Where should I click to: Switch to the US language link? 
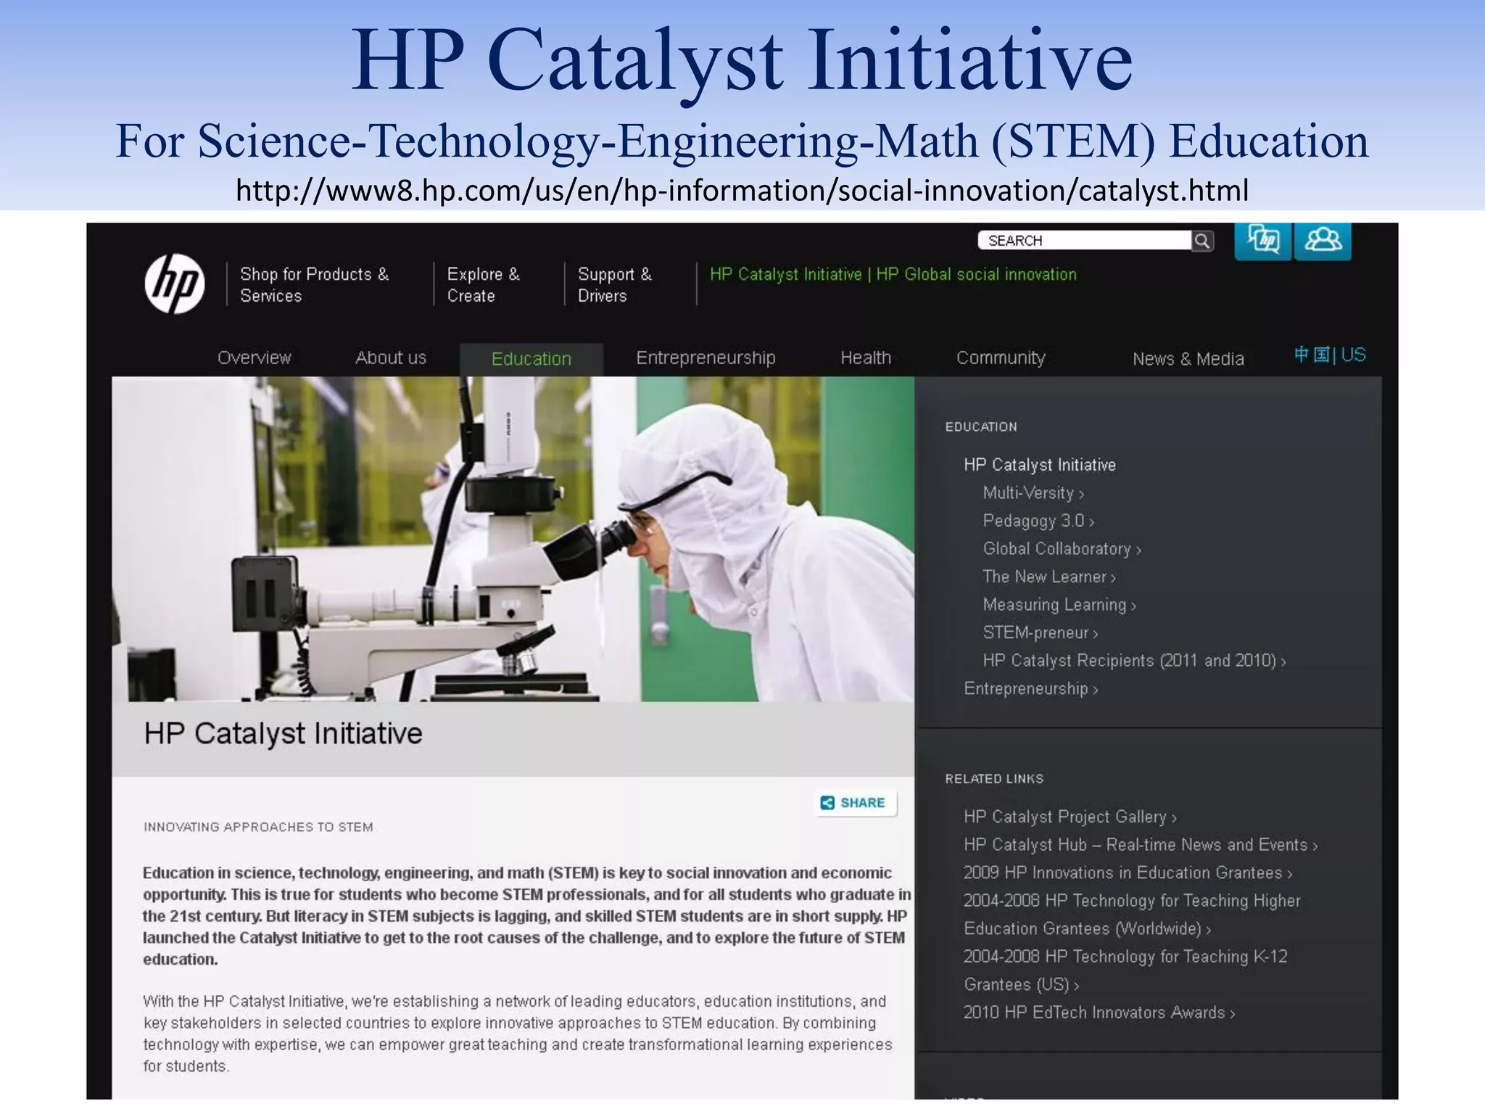(x=1353, y=355)
